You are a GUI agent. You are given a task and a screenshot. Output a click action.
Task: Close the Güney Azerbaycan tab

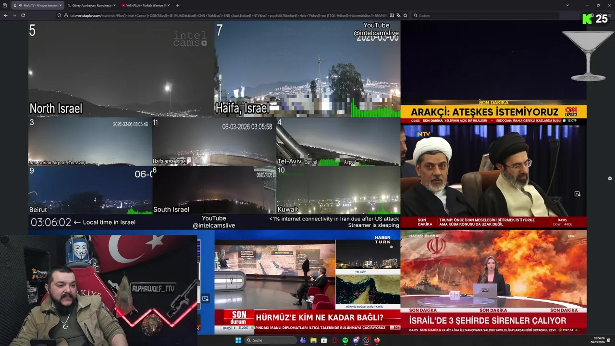pyautogui.click(x=114, y=5)
